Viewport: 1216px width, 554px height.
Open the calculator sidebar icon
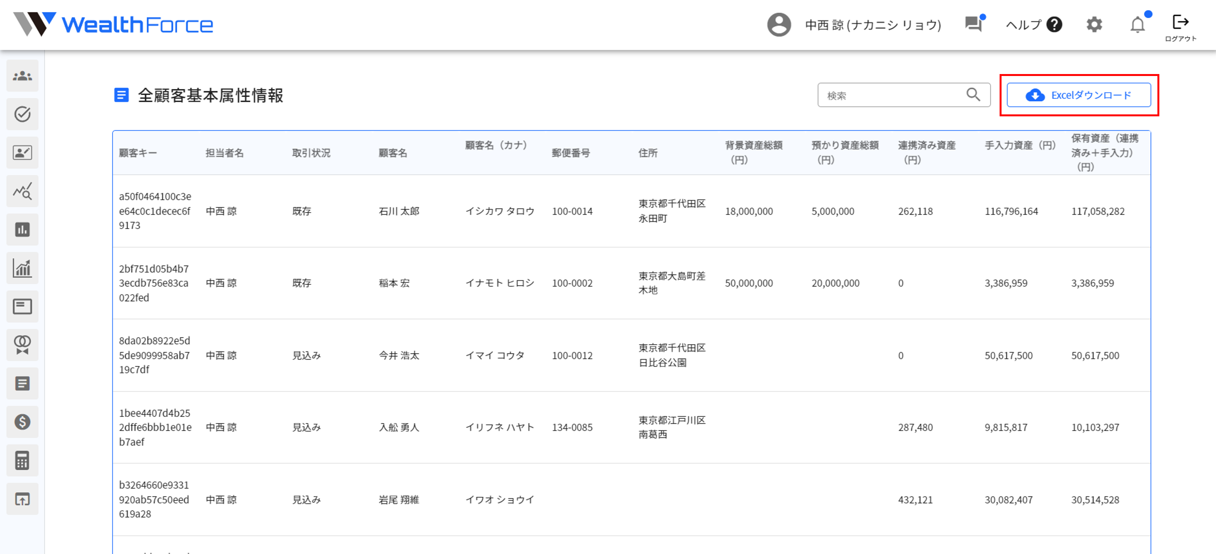tap(22, 460)
